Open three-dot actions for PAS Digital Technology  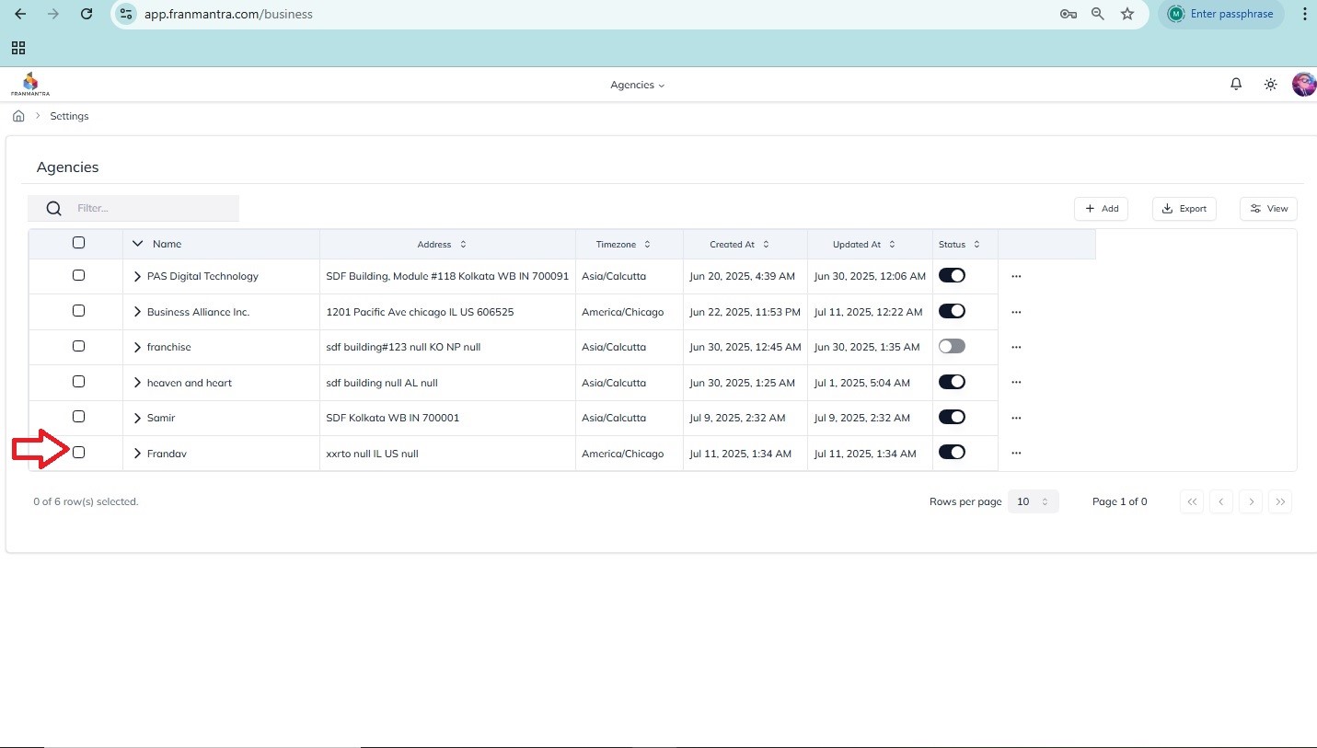click(x=1016, y=276)
